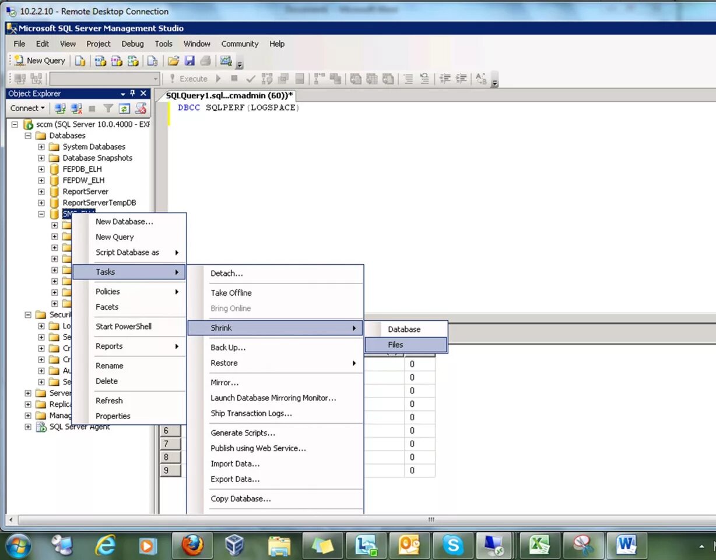The image size is (716, 560).
Task: Expand the ReportServerTempDB database node
Action: [x=41, y=203]
